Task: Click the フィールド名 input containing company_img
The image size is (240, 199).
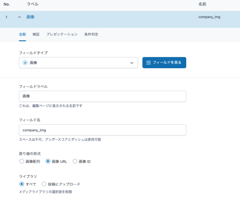Action: pos(103,130)
